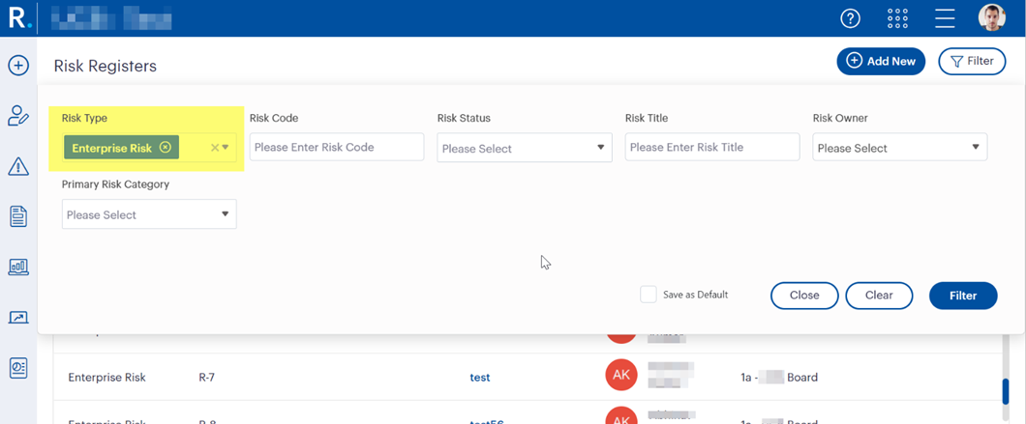Select the R-7 risk code cell

coord(207,377)
